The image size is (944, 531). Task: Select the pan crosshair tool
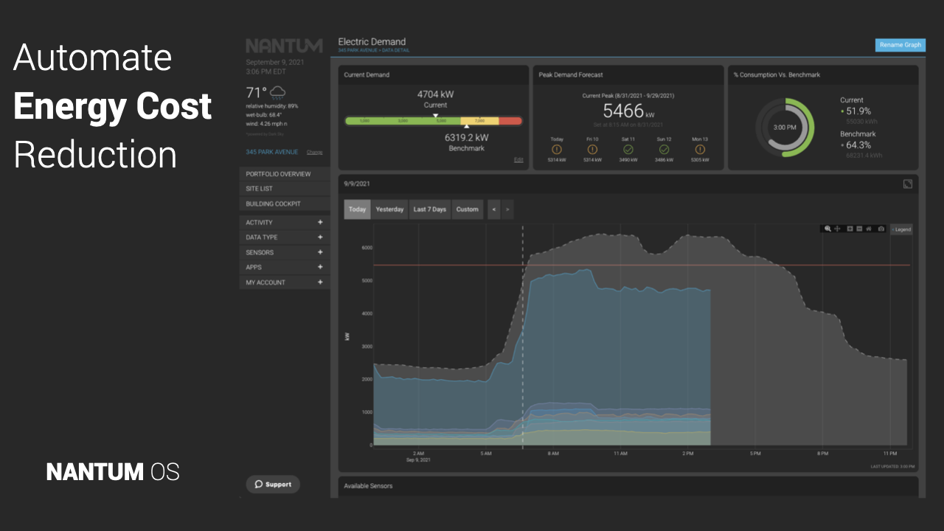click(x=838, y=229)
